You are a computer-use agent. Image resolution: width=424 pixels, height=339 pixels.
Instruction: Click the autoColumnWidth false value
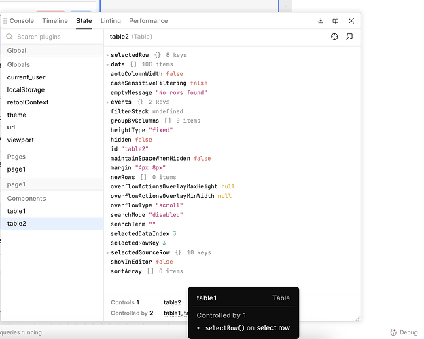pyautogui.click(x=175, y=74)
